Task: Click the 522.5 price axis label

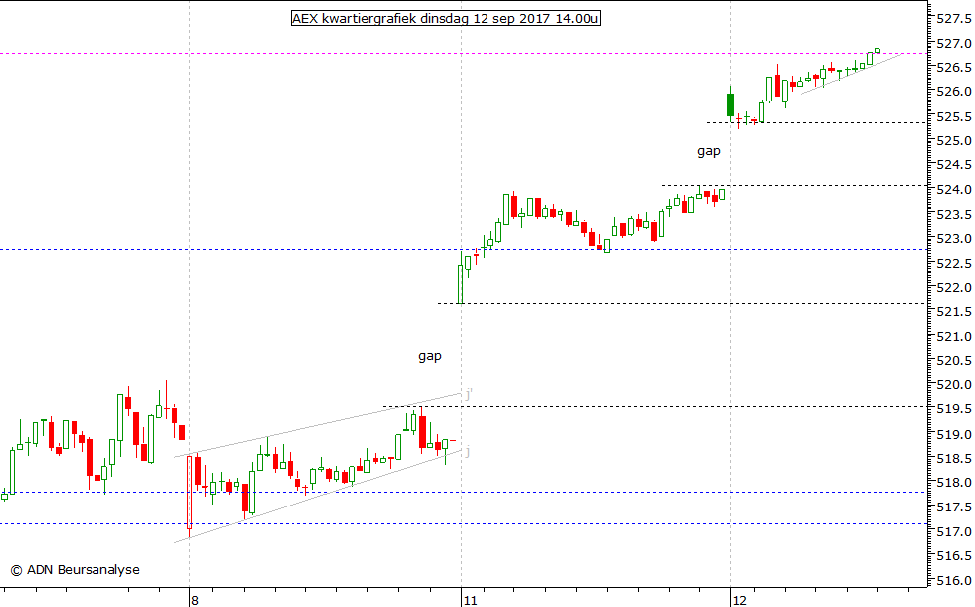Action: point(954,263)
